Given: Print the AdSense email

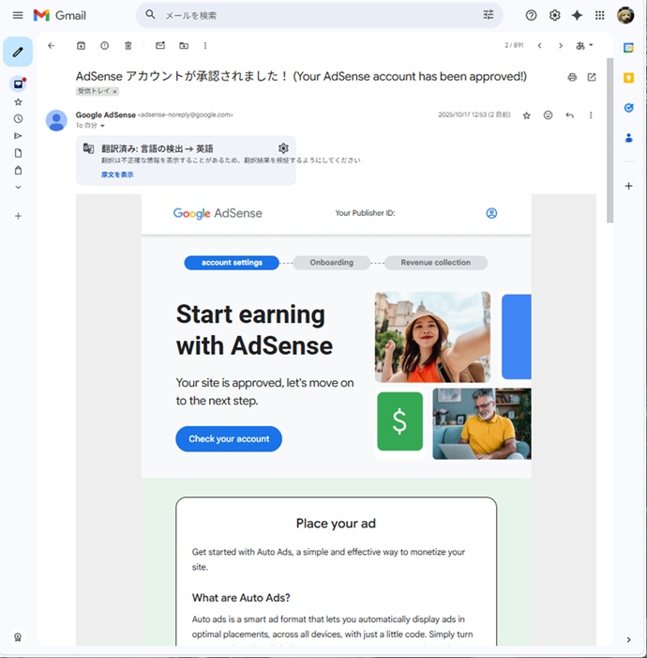Looking at the screenshot, I should [x=572, y=77].
